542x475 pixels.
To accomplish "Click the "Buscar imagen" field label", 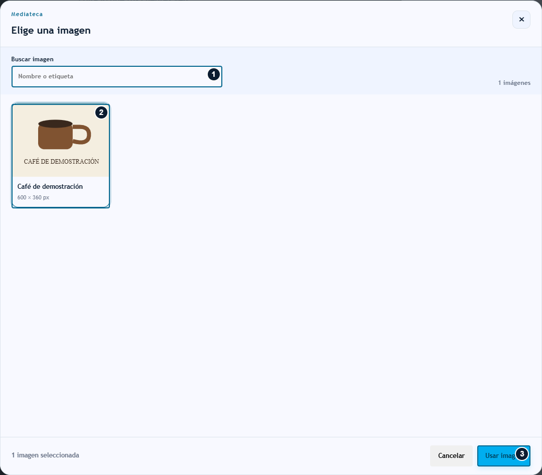I will click(33, 59).
